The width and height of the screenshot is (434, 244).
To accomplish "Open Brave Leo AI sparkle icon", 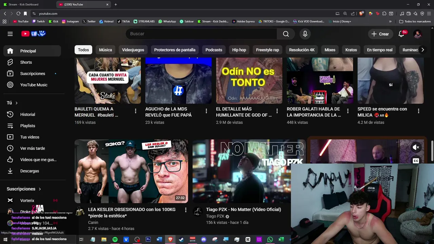I will click(415, 14).
